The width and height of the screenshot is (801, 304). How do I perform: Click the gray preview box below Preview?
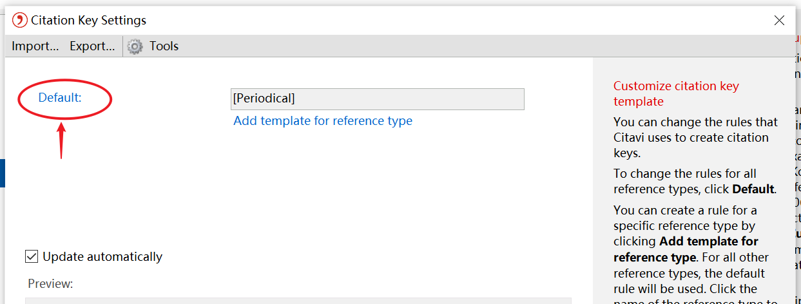point(298,300)
